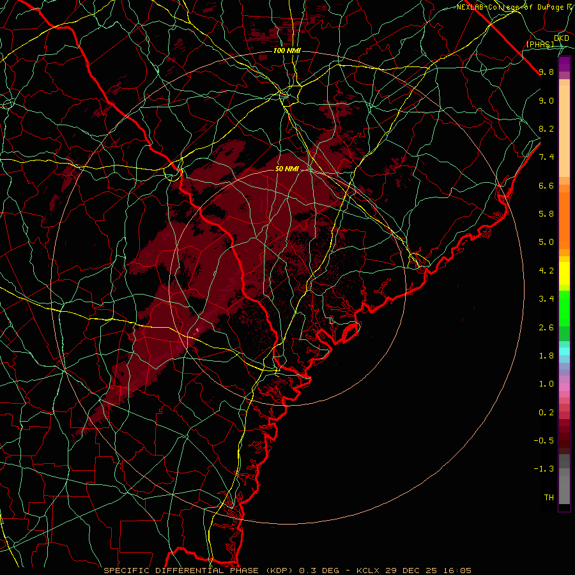Click the 8.2 color scale value
Image resolution: width=575 pixels, height=575 pixels.
point(546,128)
